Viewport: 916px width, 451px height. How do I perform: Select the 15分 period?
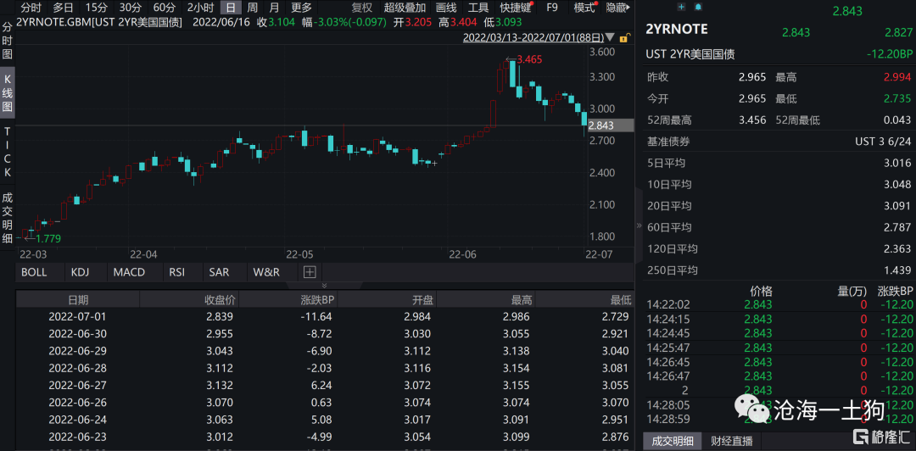pyautogui.click(x=96, y=8)
